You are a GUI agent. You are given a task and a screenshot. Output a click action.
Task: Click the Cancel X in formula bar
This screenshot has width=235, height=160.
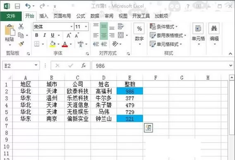[58, 65]
